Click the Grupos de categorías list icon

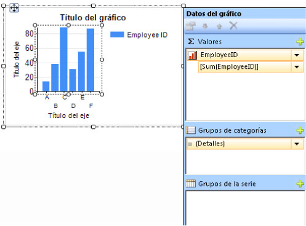191,130
